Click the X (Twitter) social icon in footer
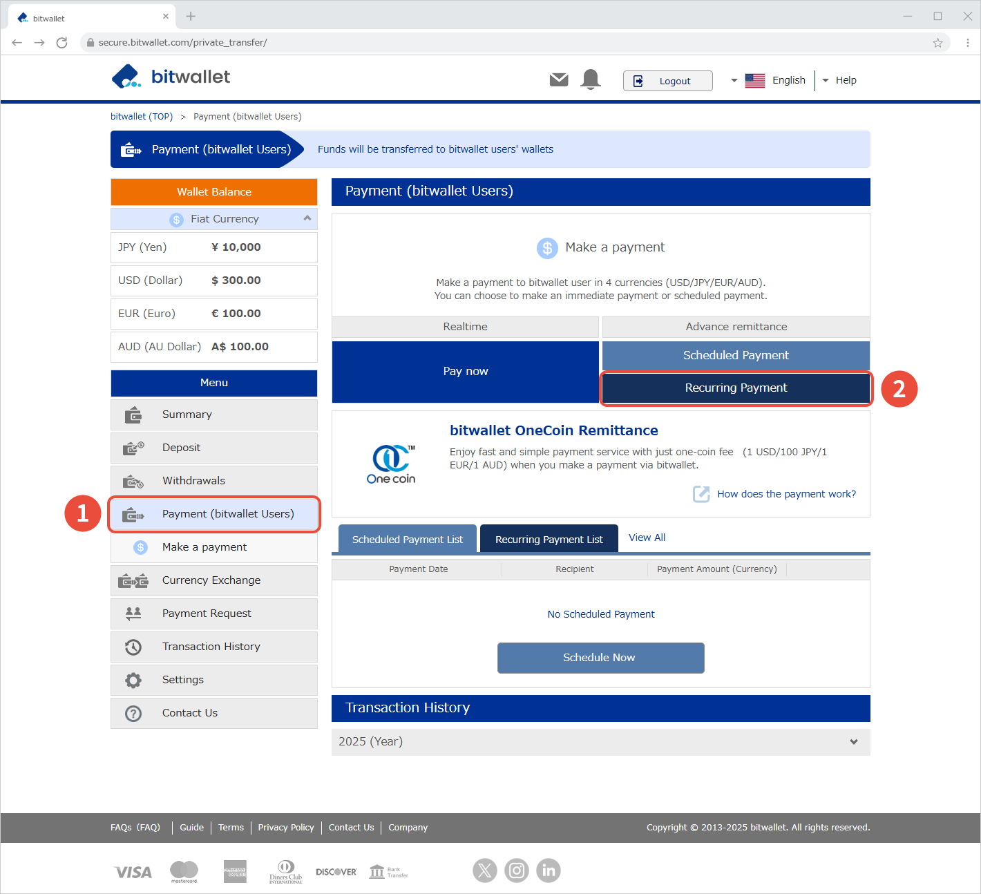The width and height of the screenshot is (981, 894). pos(485,871)
